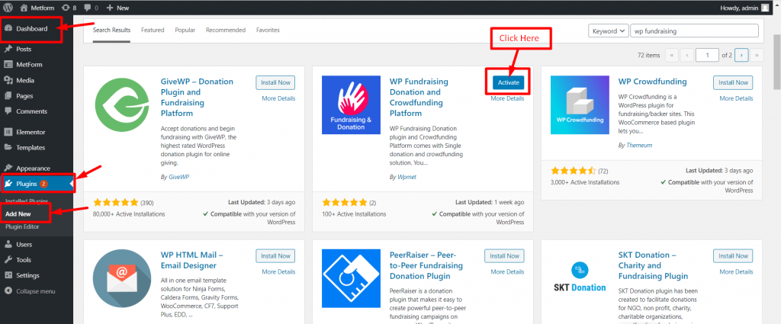This screenshot has width=781, height=324.
Task: Click the WordPress logo in admin bar
Action: click(x=8, y=8)
